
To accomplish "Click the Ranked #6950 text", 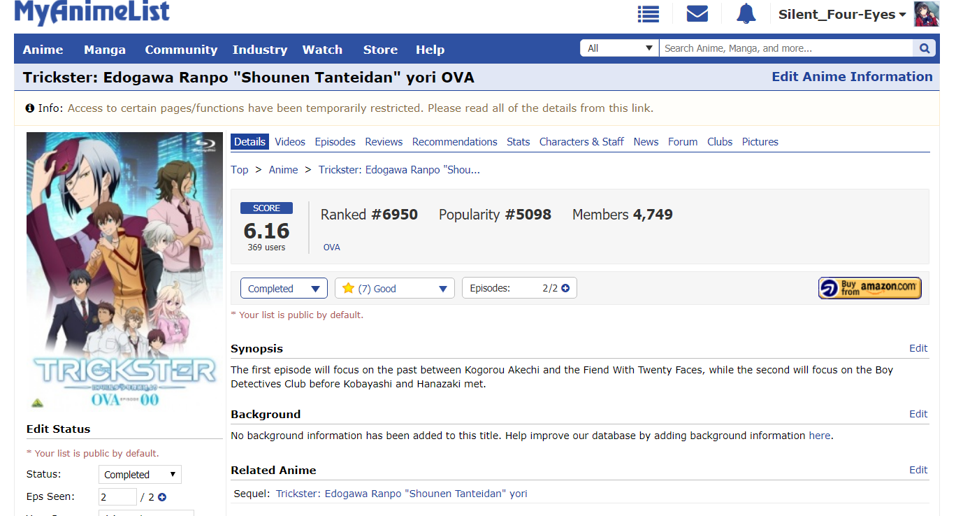I will [369, 215].
